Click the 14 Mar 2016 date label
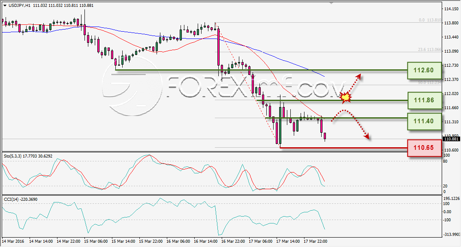Image resolution: width=461 pixels, height=247 pixels. 13,241
